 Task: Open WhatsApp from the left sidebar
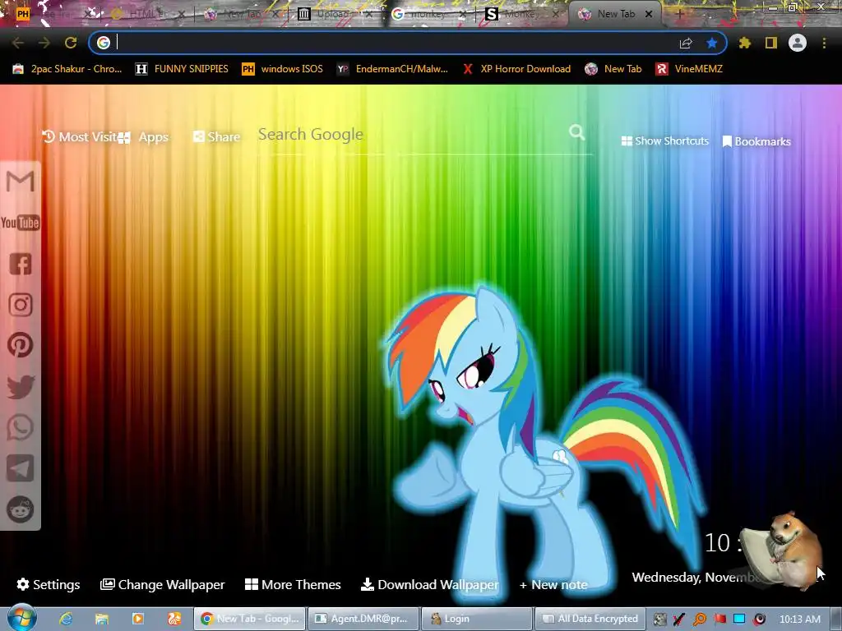coord(21,427)
